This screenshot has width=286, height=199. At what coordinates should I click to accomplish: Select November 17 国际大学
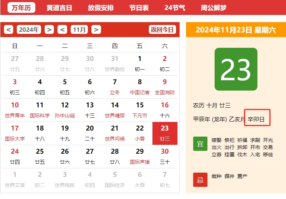coord(15,133)
